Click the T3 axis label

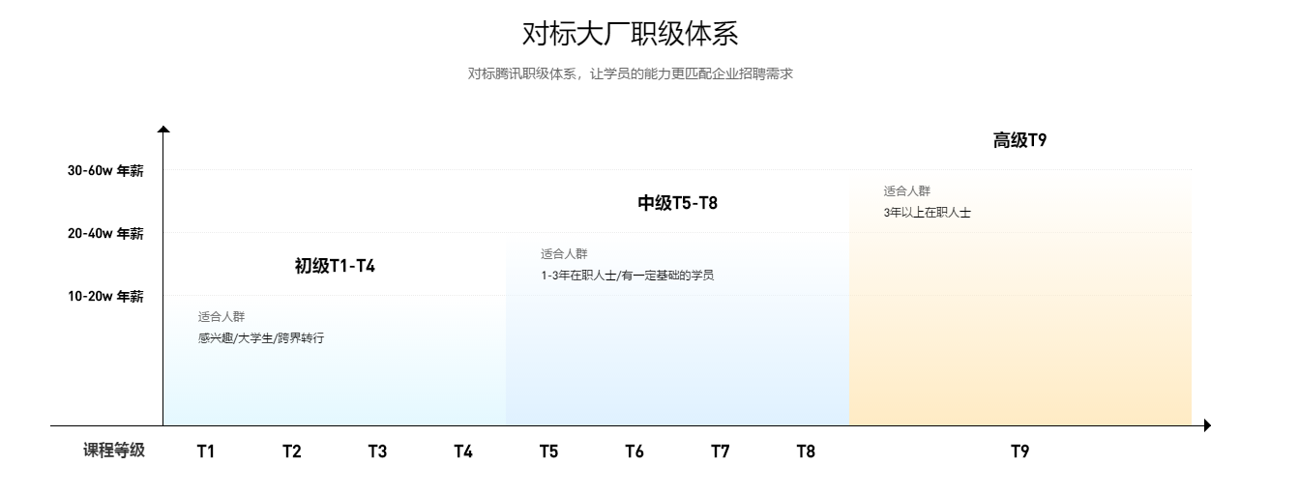pos(377,451)
